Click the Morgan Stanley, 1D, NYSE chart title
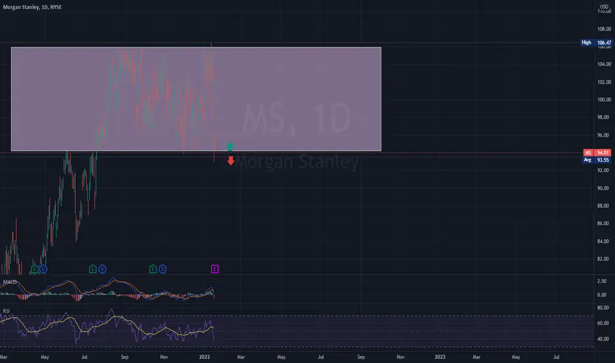The image size is (615, 363). click(32, 7)
